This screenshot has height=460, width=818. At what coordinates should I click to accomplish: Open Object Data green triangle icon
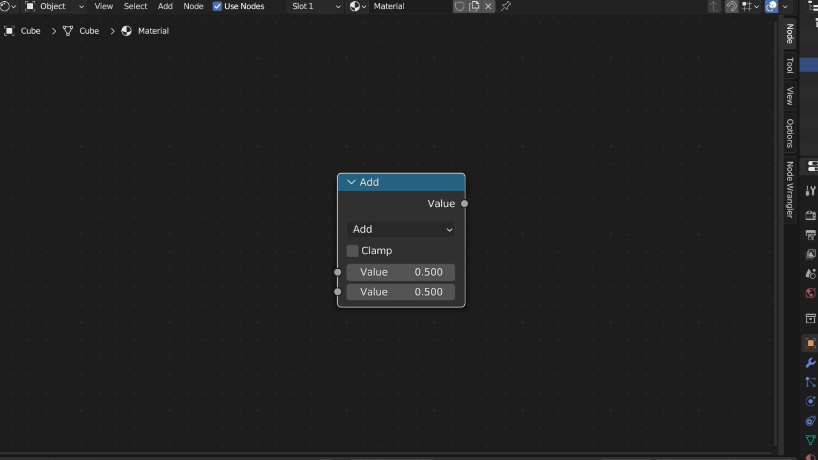click(810, 440)
